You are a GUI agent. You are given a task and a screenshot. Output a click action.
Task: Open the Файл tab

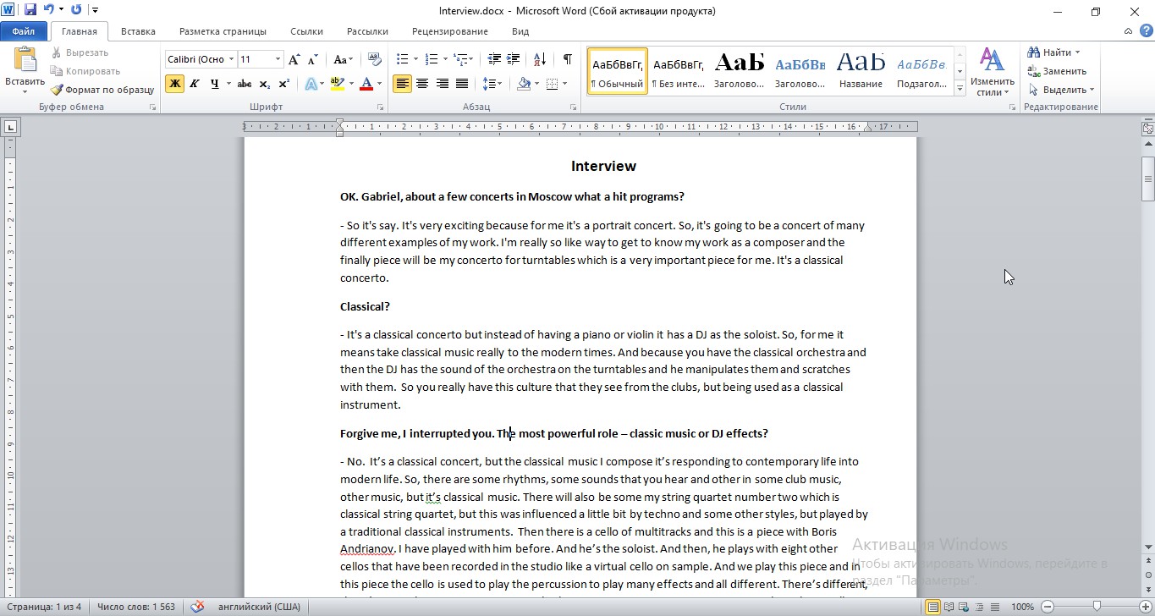pos(24,31)
